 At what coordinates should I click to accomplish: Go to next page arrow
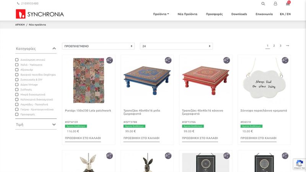coord(288,46)
